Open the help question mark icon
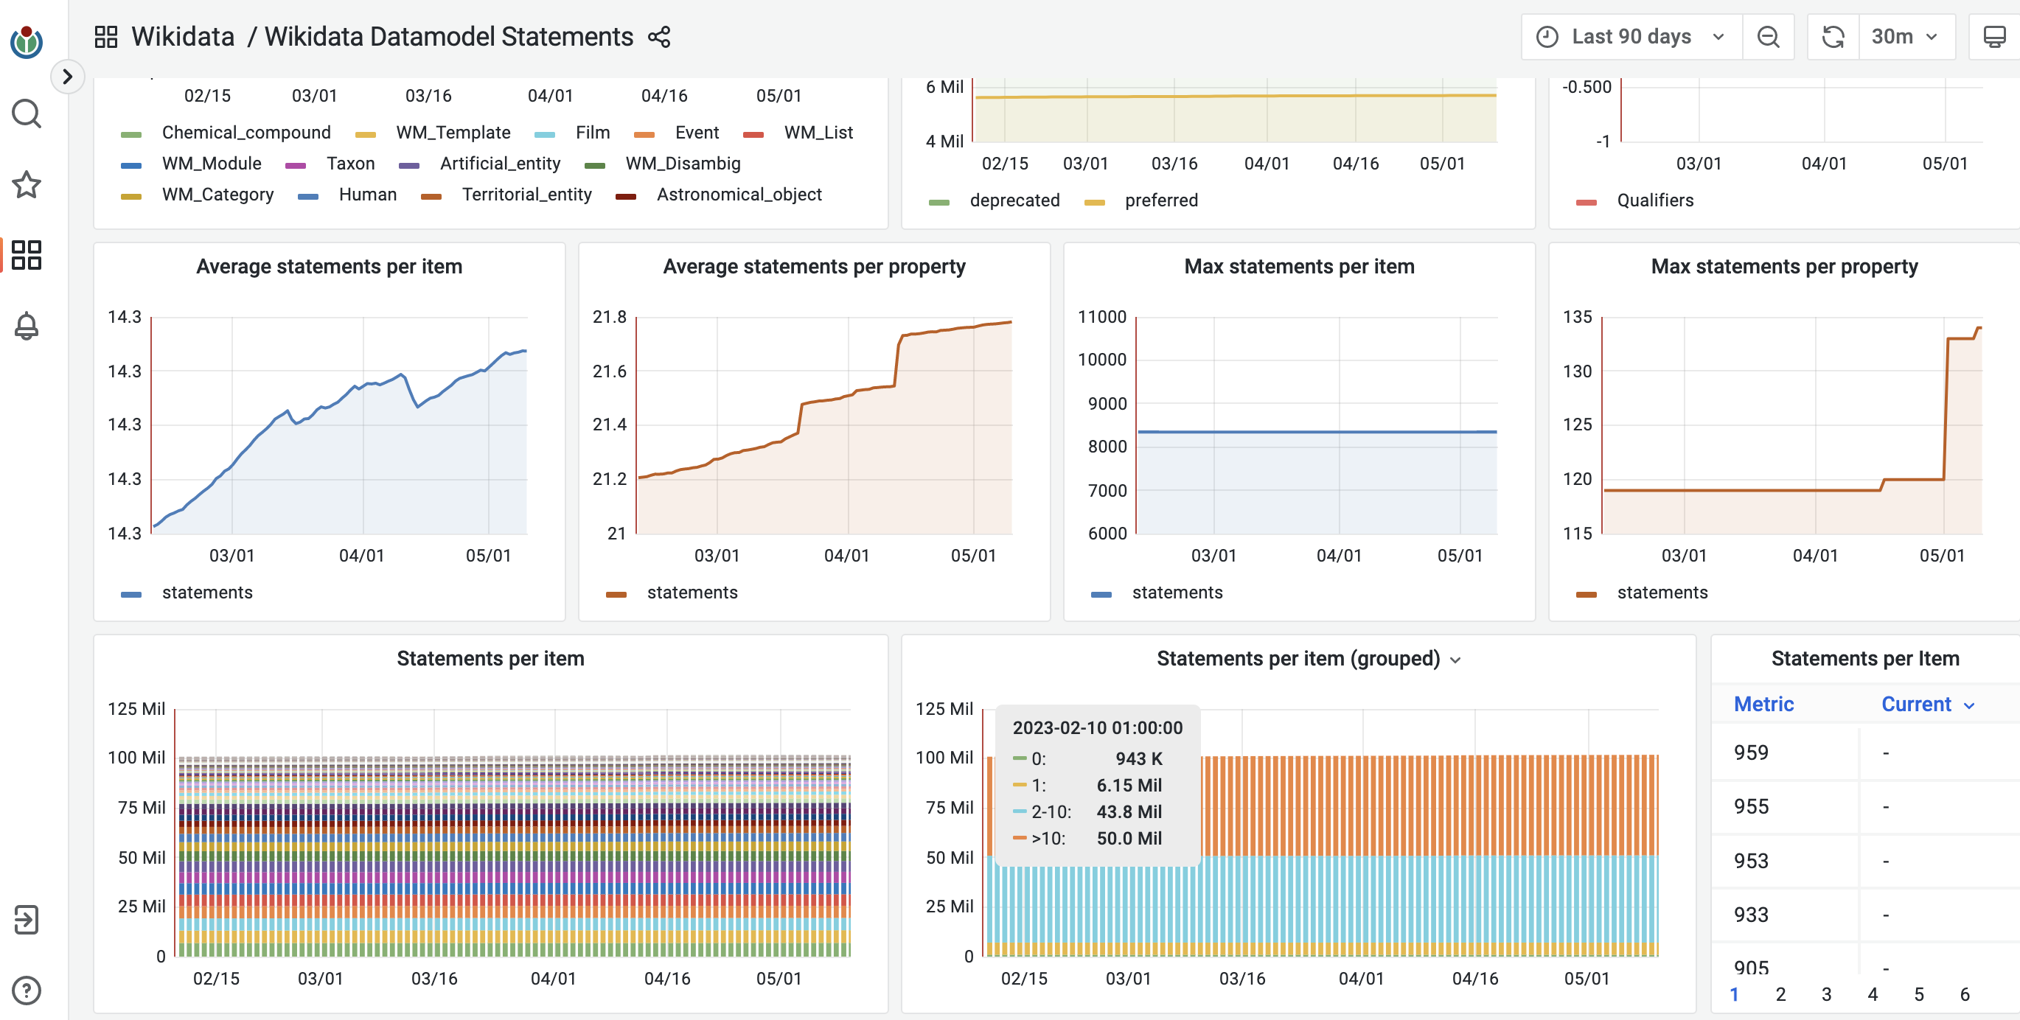 click(27, 991)
